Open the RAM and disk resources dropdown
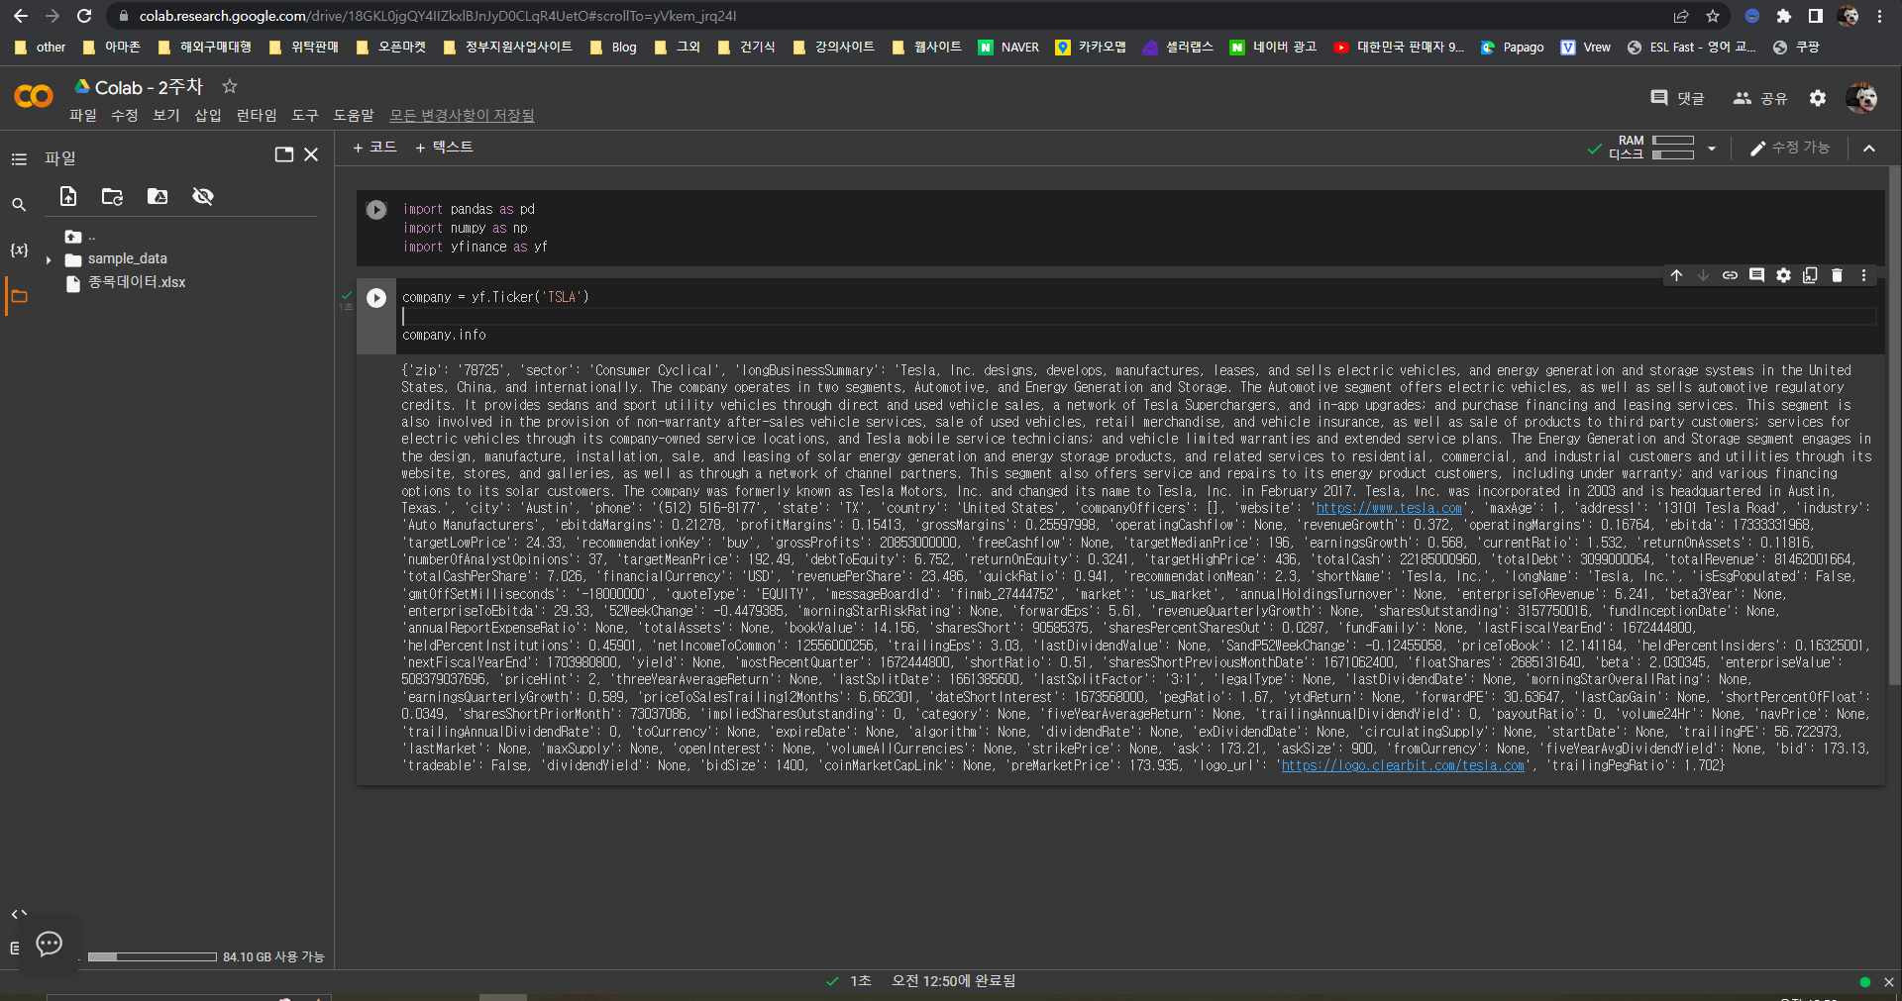The width and height of the screenshot is (1902, 1001). click(x=1712, y=149)
